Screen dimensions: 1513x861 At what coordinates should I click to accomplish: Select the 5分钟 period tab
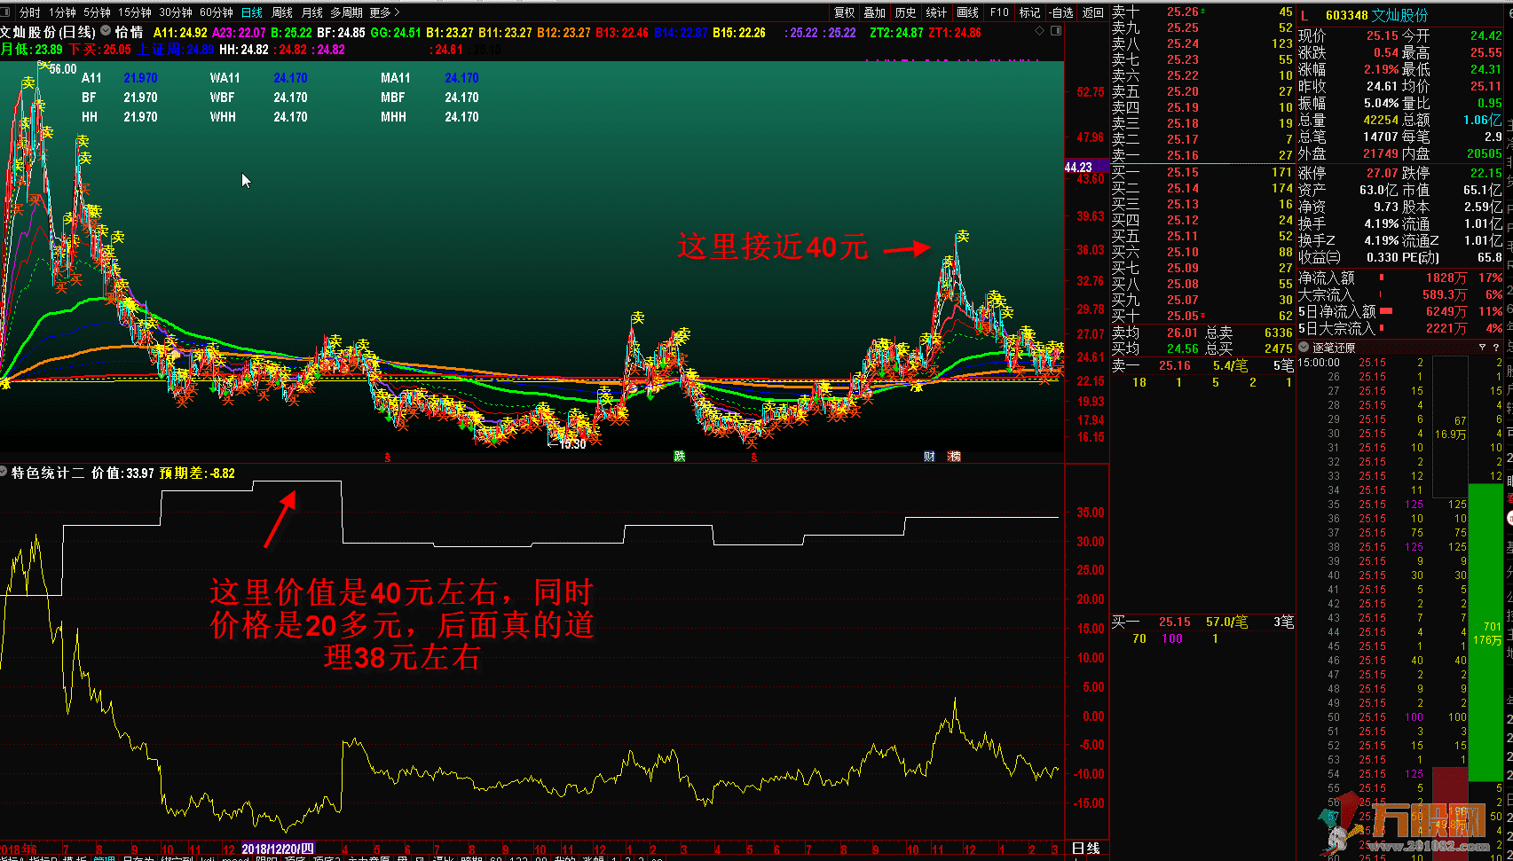tap(97, 12)
